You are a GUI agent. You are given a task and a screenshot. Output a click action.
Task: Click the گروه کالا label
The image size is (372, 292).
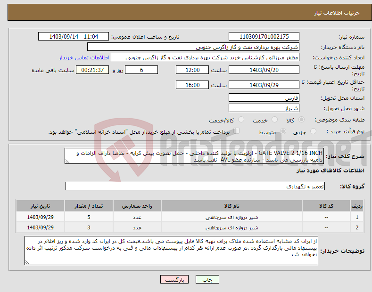352,187
